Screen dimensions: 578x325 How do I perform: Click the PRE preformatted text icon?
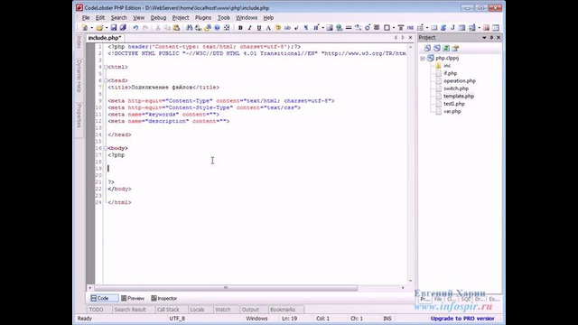pos(410,28)
